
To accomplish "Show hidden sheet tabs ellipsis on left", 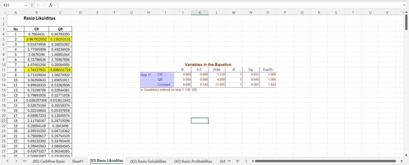I will 25,161.
